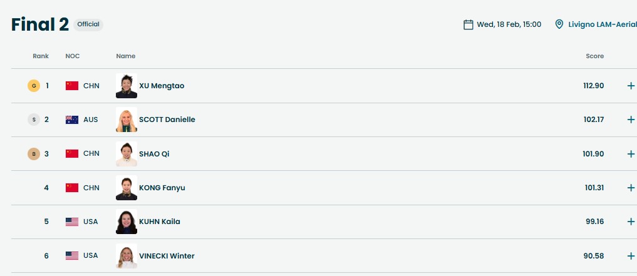Open SCOTT Danielle's athlete profile
637x276 pixels.
[167, 120]
